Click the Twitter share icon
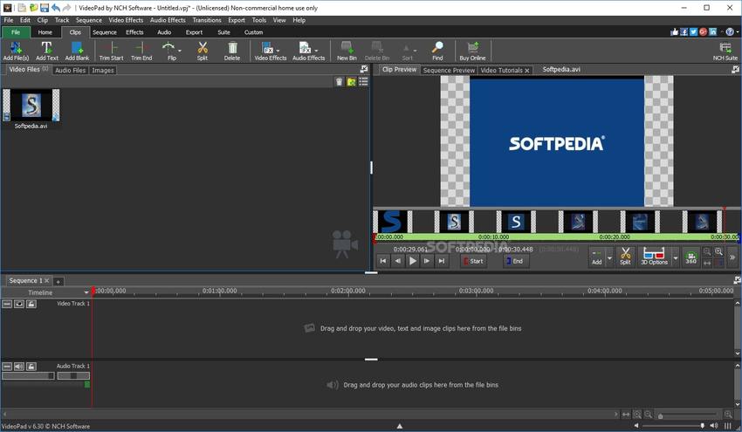Viewport: 742px width, 432px height. [693, 31]
